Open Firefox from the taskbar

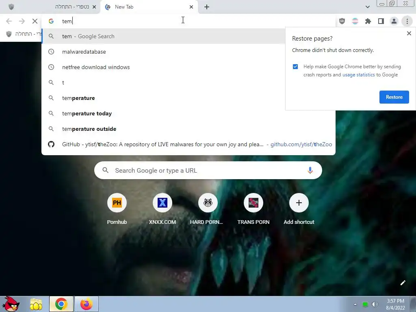(87, 304)
